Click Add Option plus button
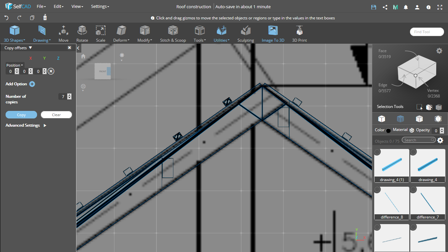The width and height of the screenshot is (448, 252). click(x=32, y=84)
